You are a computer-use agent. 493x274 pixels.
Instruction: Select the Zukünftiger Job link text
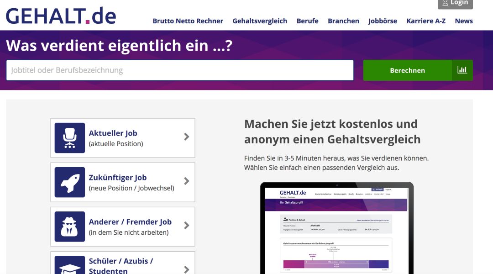[x=118, y=178]
